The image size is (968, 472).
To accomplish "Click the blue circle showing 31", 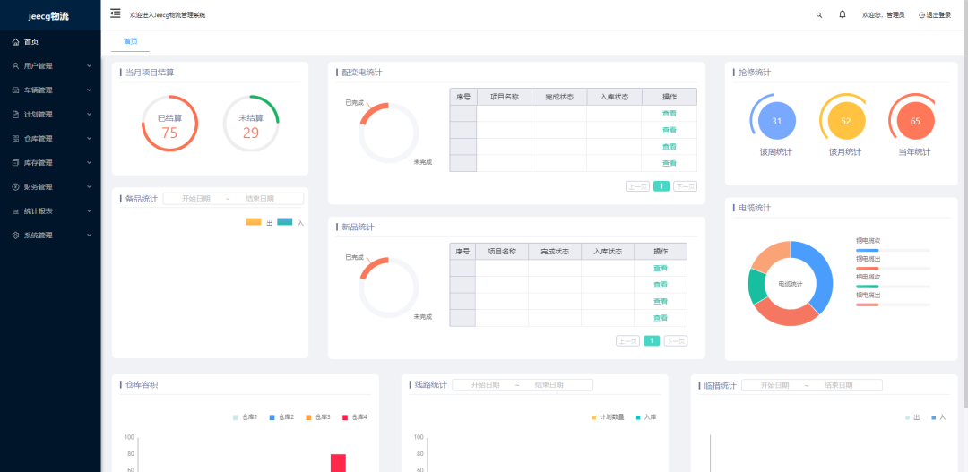I will coord(776,121).
